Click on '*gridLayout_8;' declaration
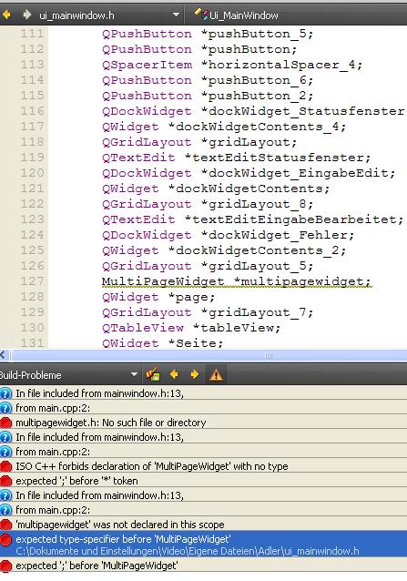Screen dimensions: 407x581 pos(258,204)
